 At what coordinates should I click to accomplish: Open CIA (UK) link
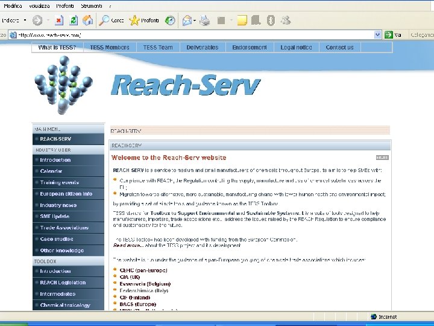(130, 277)
